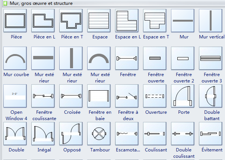Select the Croisée window shape
This screenshot has height=160, width=225.
[x=71, y=96]
